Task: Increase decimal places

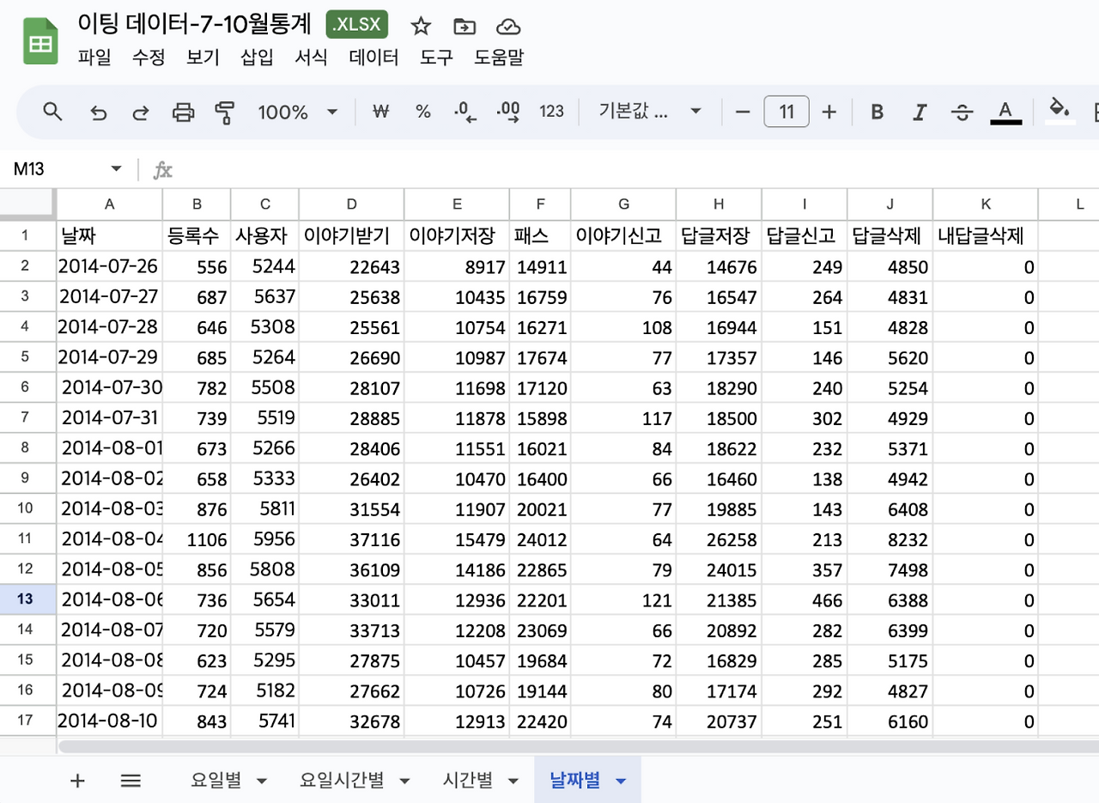Action: point(507,112)
